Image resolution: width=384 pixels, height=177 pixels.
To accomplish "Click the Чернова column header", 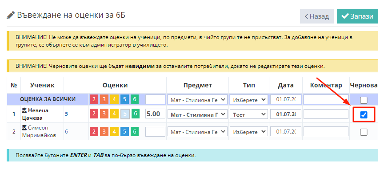I will [x=364, y=85].
